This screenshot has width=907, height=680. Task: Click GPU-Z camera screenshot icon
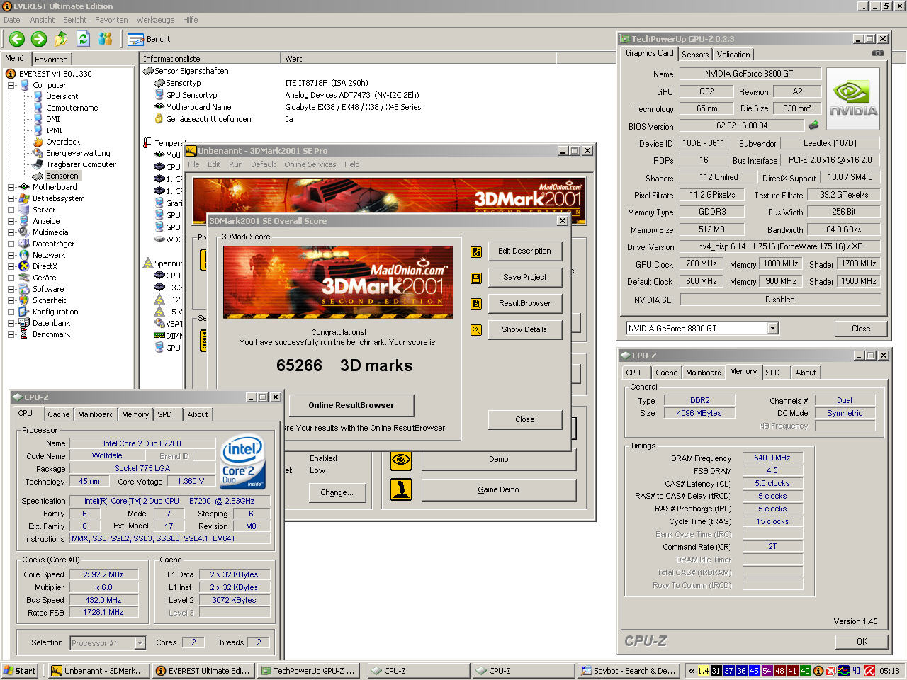(x=877, y=53)
